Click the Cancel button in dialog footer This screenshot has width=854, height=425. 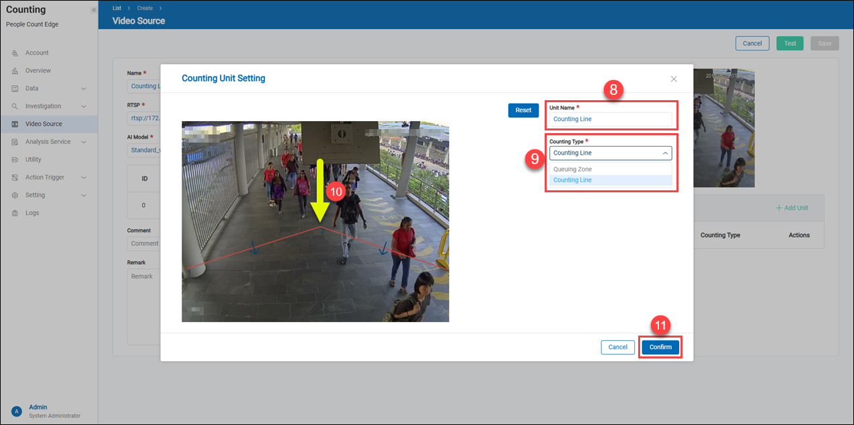coord(617,347)
